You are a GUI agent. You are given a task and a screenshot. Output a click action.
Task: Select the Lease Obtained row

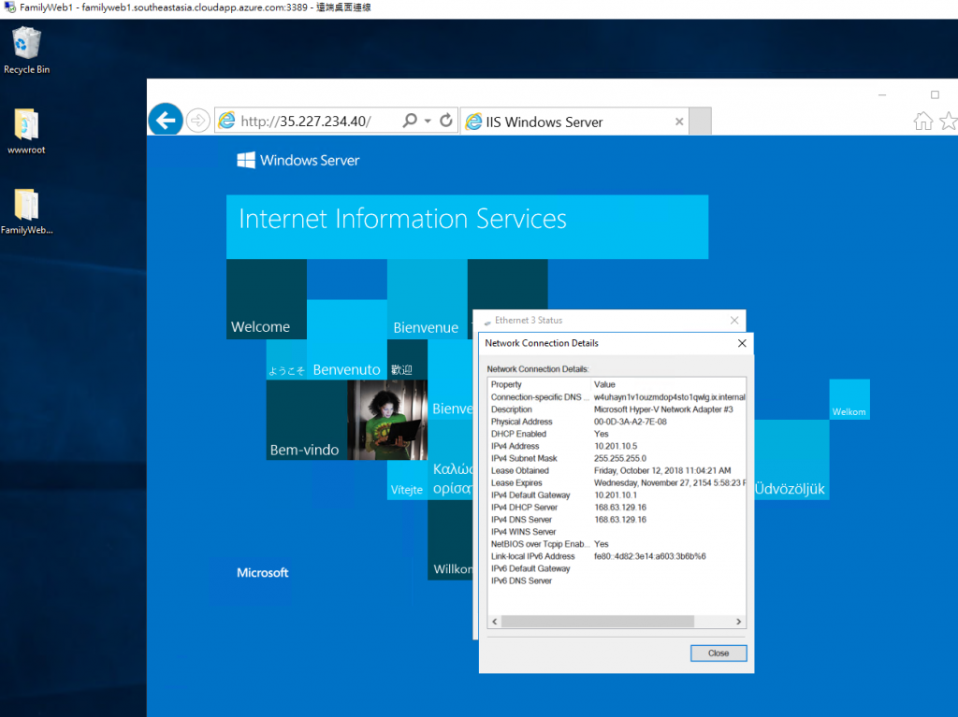coord(617,470)
